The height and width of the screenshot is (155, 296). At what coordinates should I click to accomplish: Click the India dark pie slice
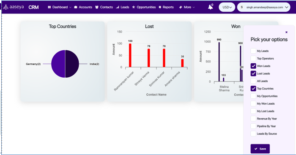[x=72, y=64]
